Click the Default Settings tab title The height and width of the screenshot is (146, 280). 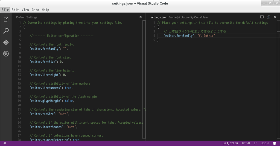tap(27, 17)
